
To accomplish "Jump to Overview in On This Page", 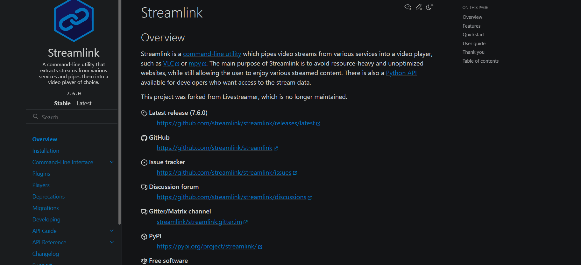I will [x=472, y=17].
